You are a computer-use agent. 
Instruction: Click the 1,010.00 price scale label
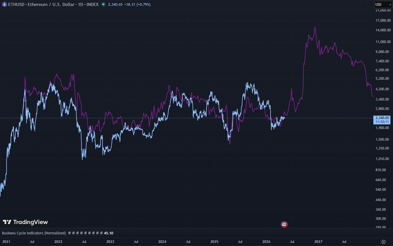(383, 159)
